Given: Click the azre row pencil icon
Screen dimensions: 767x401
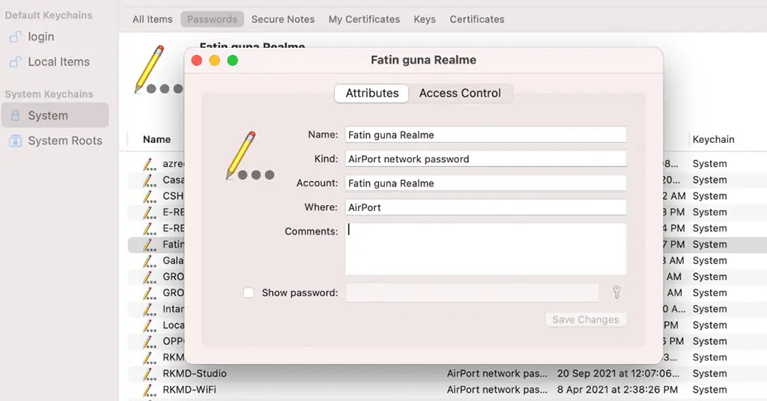Looking at the screenshot, I should click(149, 164).
